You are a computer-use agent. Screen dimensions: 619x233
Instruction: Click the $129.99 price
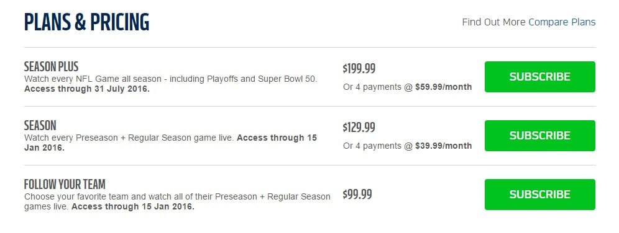359,128
